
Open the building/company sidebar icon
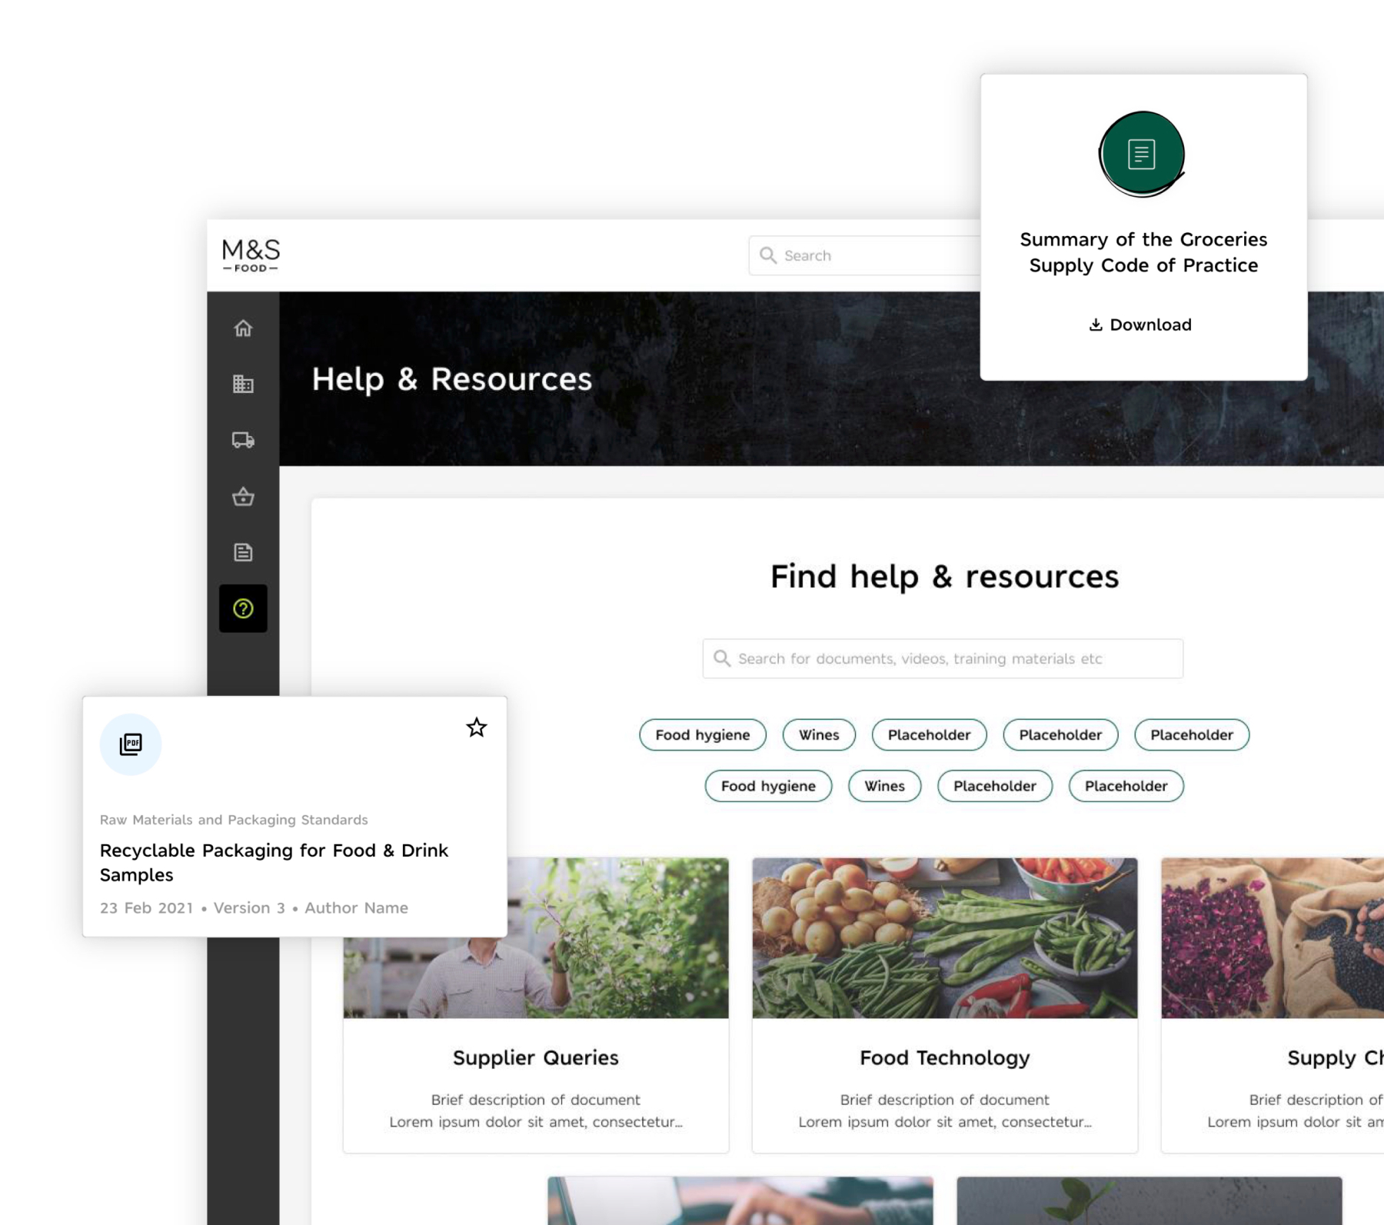point(243,384)
